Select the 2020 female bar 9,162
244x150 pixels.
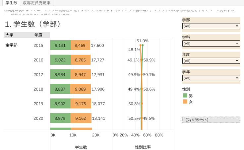click(81, 118)
